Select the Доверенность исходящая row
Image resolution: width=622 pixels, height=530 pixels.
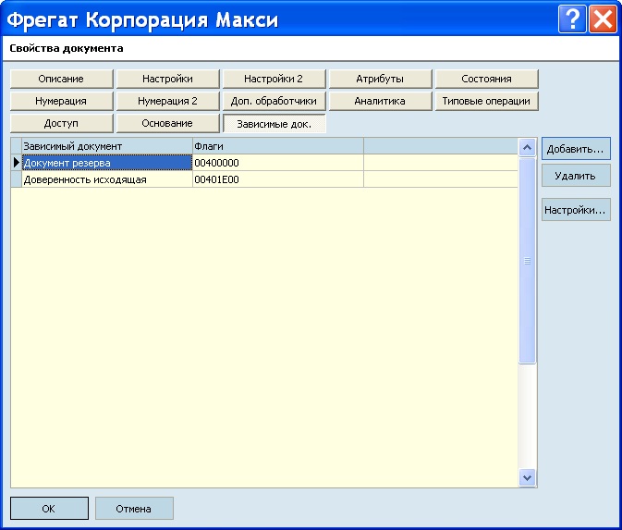[x=264, y=179]
